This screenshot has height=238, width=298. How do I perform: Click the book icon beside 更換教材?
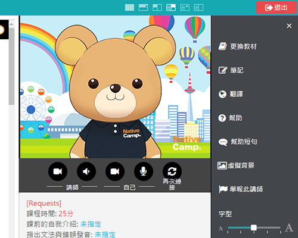click(x=222, y=46)
